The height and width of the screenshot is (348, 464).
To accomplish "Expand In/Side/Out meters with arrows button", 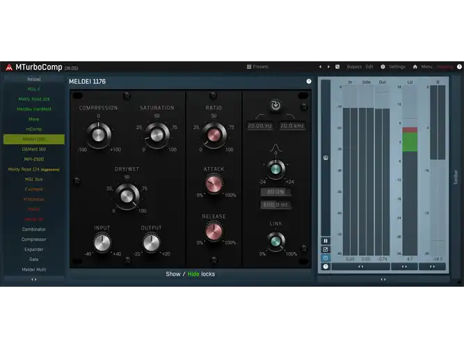I will tap(361, 267).
